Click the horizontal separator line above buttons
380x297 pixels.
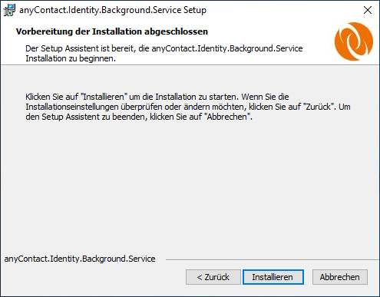[273, 260]
